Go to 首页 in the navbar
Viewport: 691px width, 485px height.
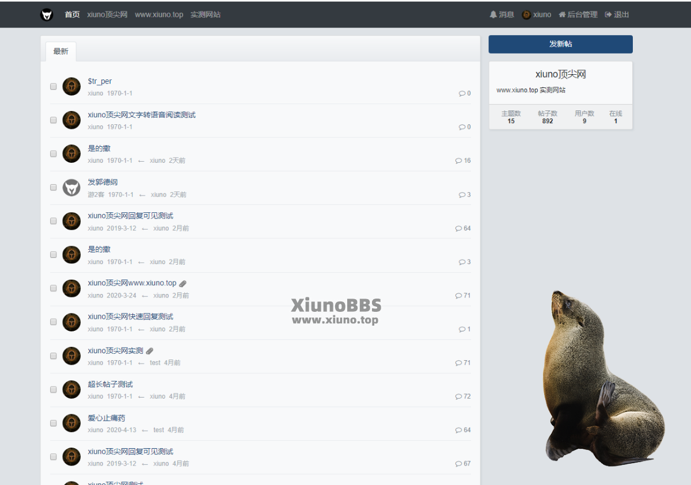click(73, 14)
